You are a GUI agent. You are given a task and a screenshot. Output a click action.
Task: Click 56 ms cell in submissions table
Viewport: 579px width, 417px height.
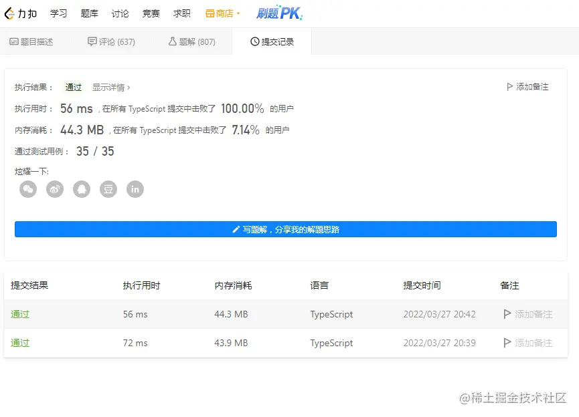pyautogui.click(x=135, y=314)
